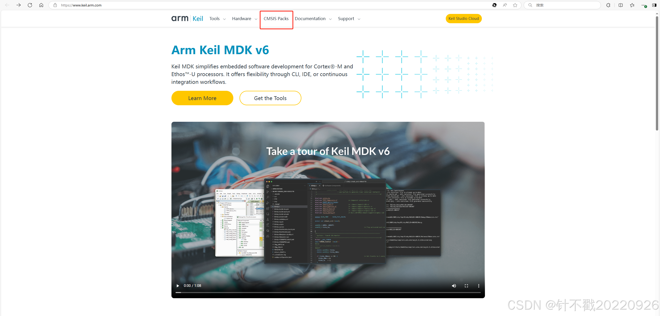The height and width of the screenshot is (316, 660).
Task: Open Keil Studio Cloud
Action: point(464,19)
